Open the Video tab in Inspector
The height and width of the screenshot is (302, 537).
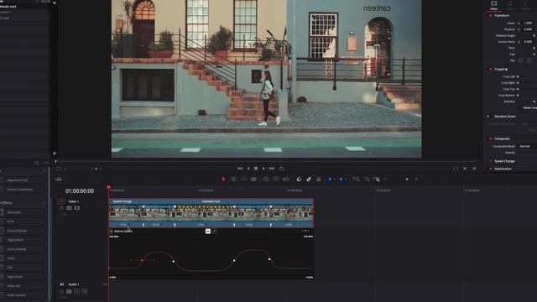coord(494,5)
